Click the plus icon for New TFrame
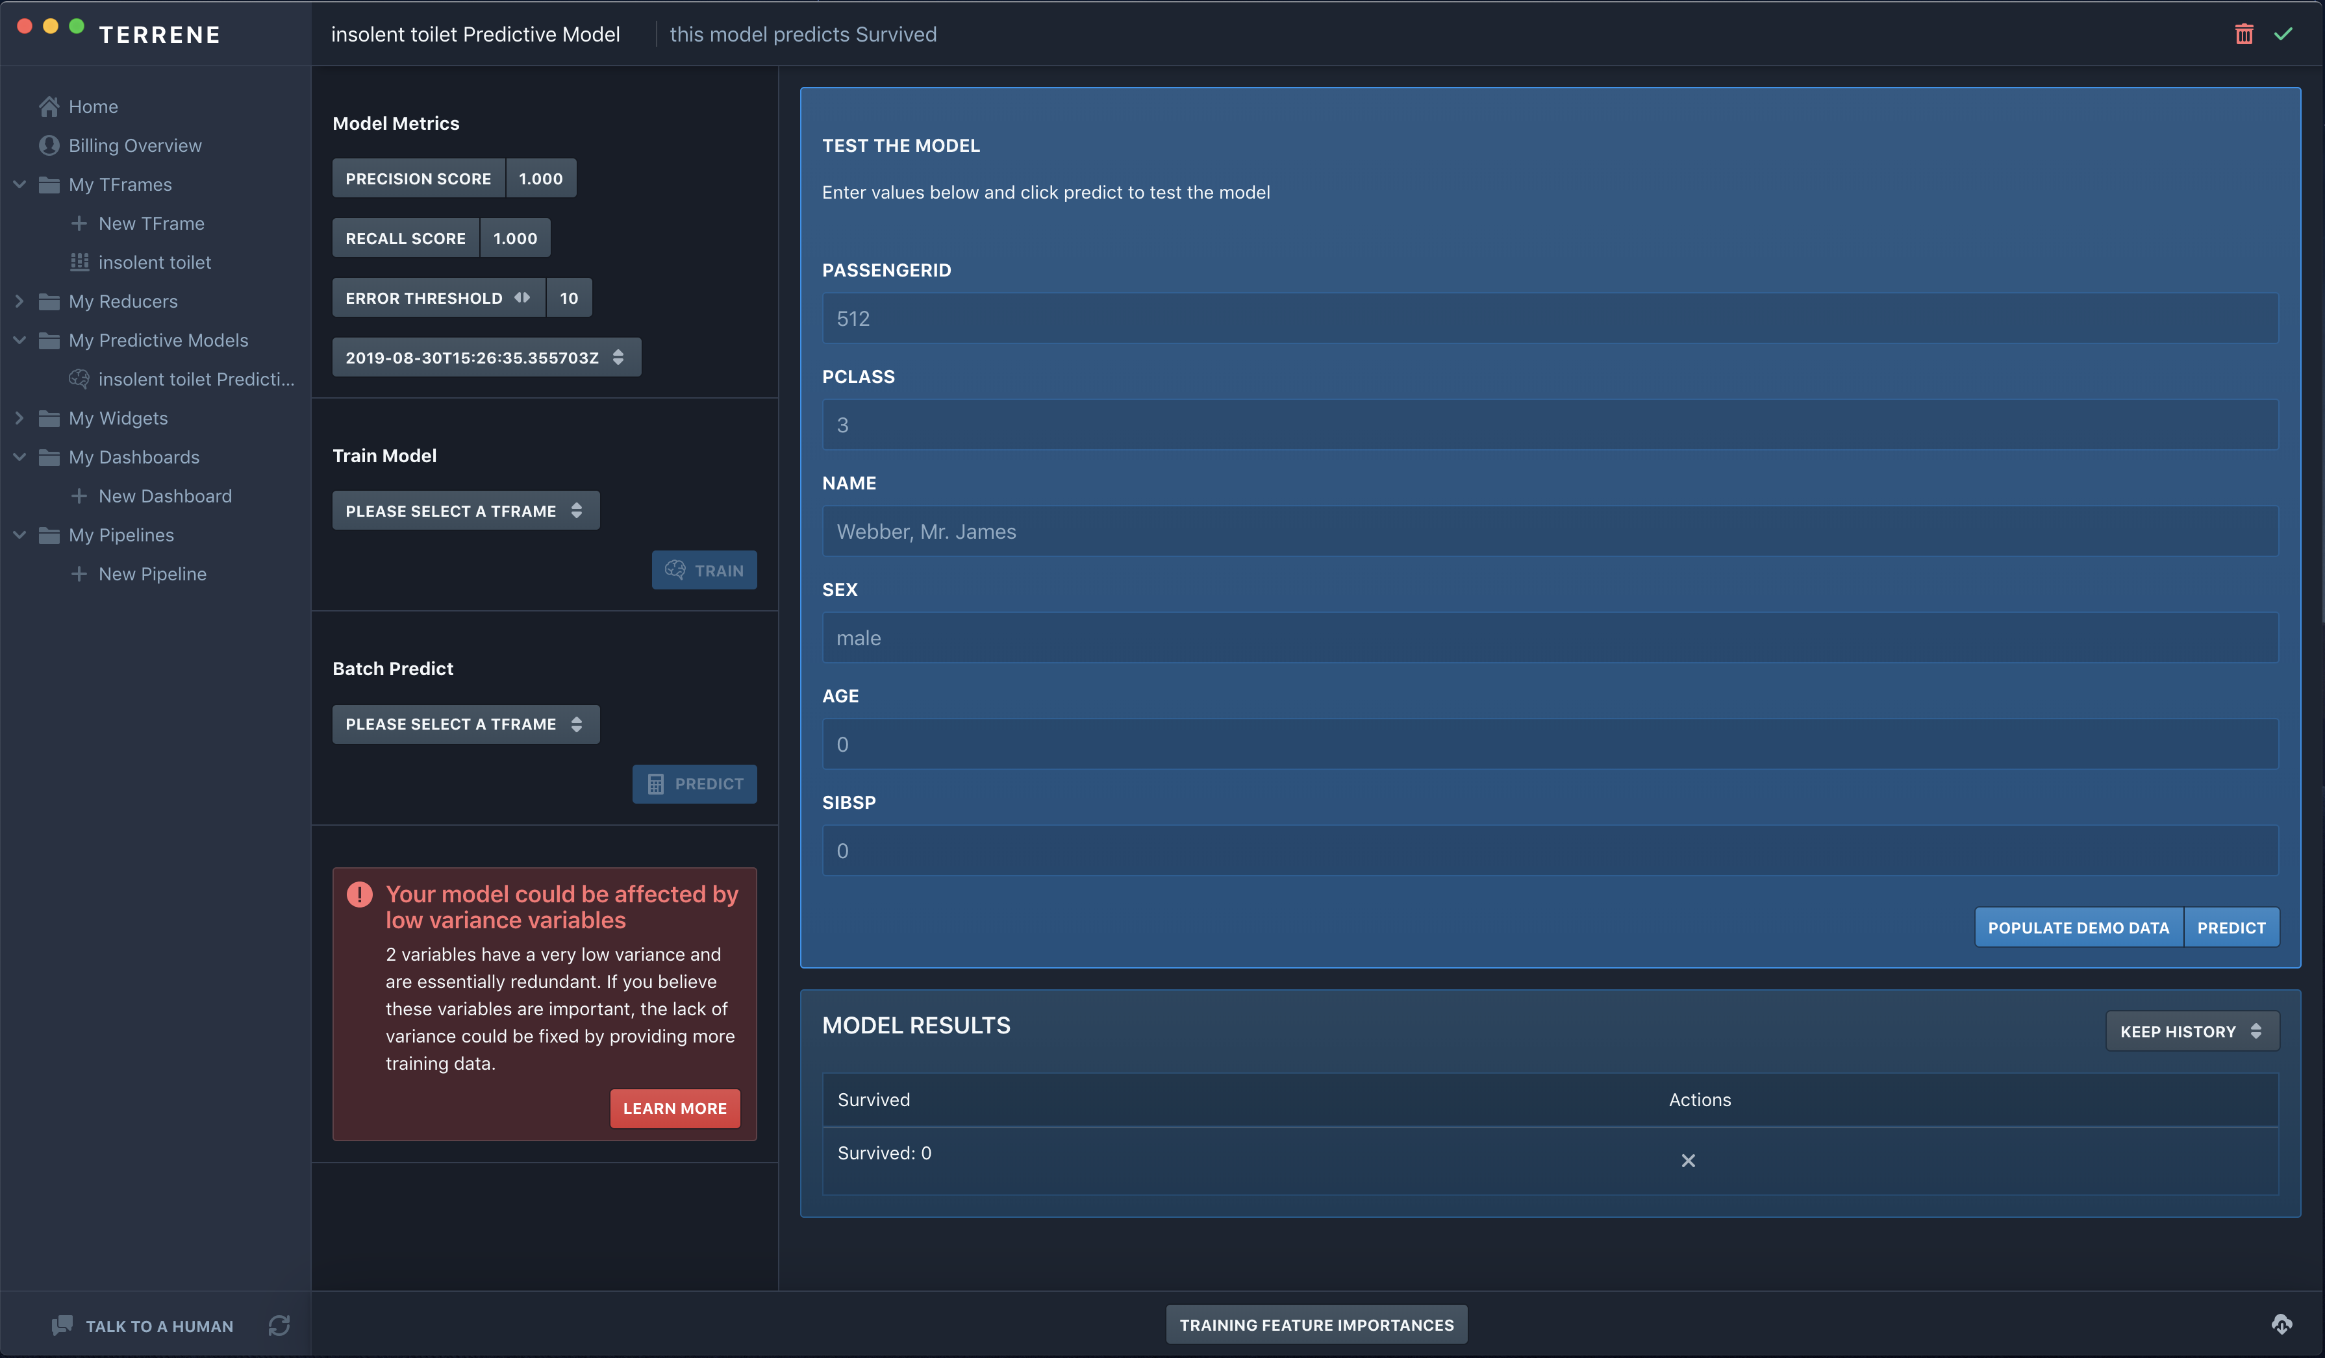This screenshot has height=1358, width=2325. pos(79,223)
